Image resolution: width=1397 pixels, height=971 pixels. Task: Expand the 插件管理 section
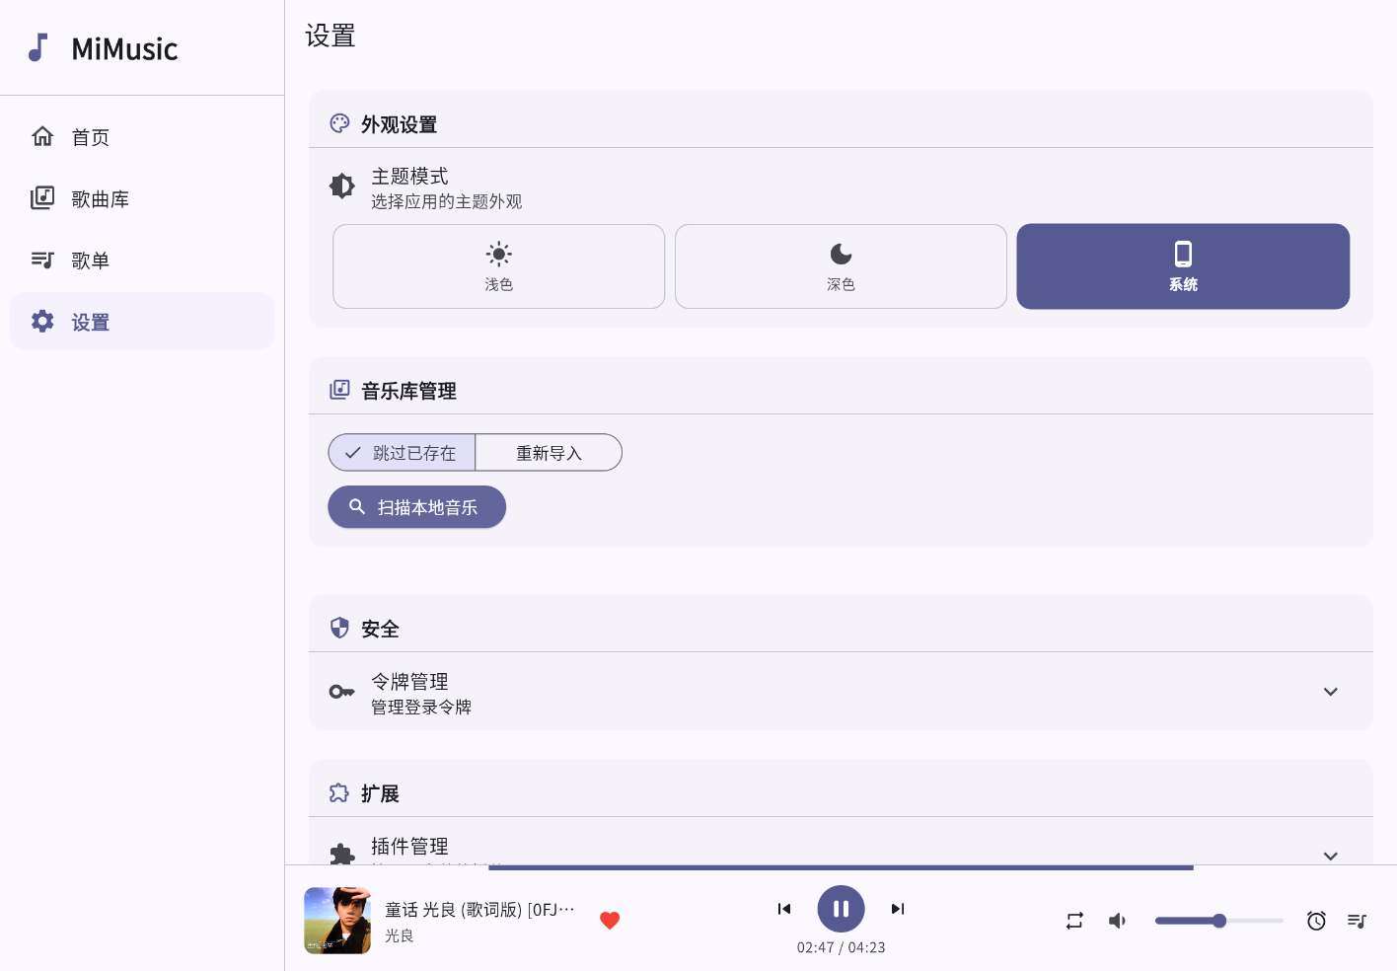1330,855
